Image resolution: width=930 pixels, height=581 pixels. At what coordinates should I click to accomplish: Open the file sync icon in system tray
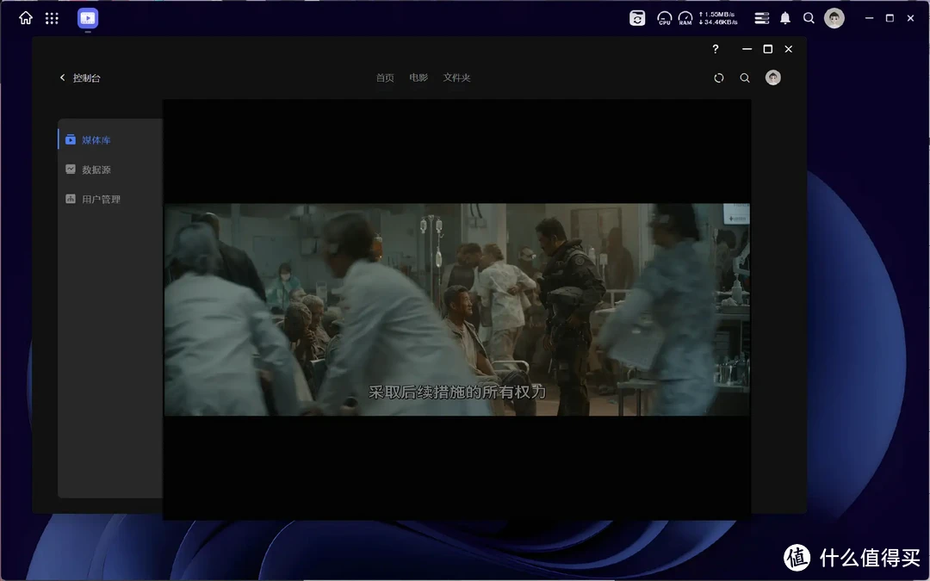[637, 18]
